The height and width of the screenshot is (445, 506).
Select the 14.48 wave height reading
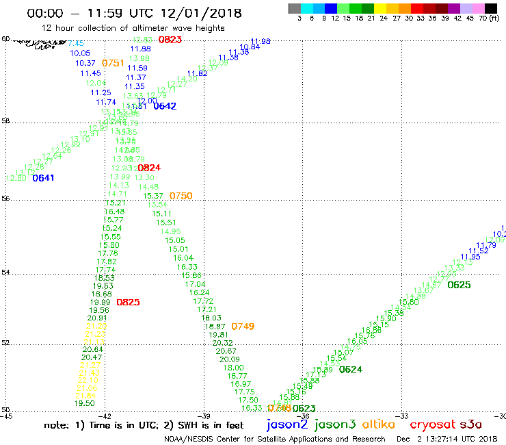(x=148, y=187)
